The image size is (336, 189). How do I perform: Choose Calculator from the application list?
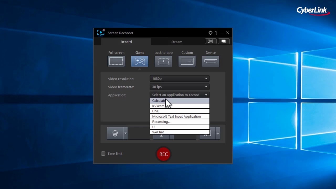(180, 101)
